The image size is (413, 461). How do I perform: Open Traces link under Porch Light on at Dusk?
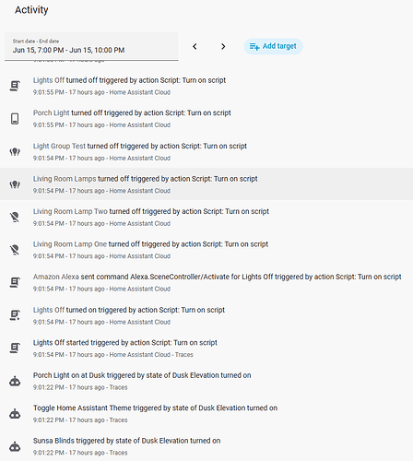tap(118, 387)
